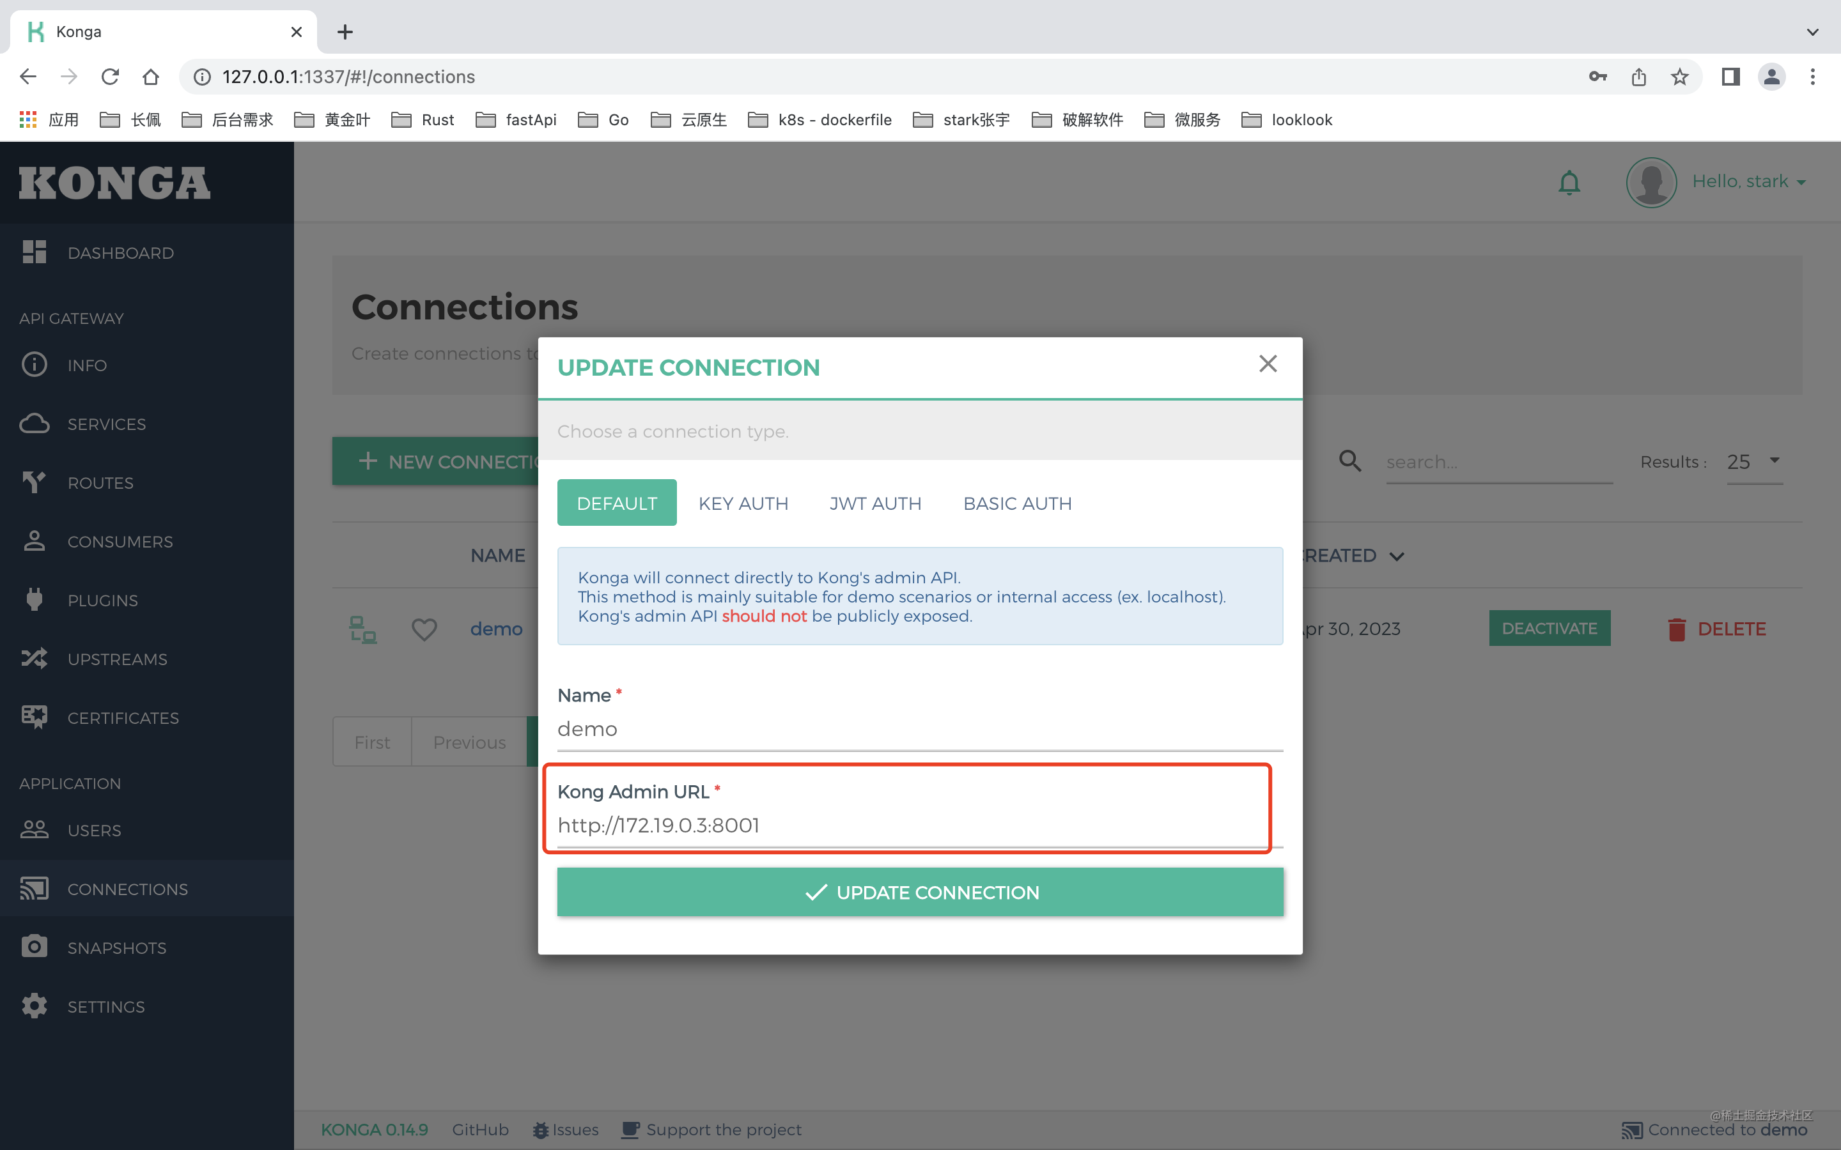
Task: Click the notification bell icon
Action: 1569,183
